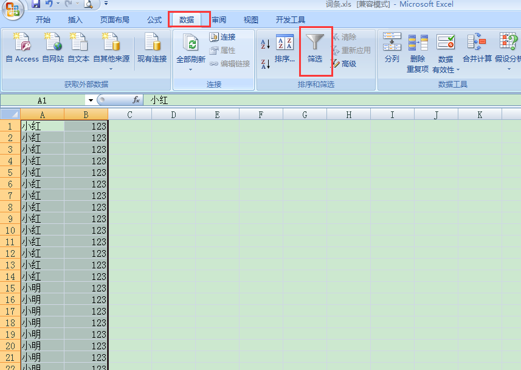Switch to the 开始 tab

pyautogui.click(x=43, y=19)
